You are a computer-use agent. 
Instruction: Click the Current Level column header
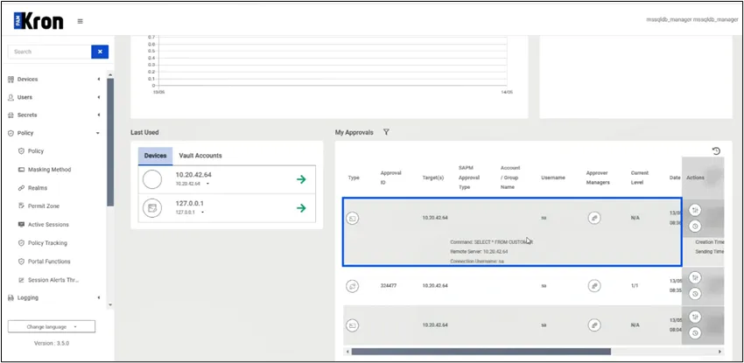pyautogui.click(x=640, y=178)
